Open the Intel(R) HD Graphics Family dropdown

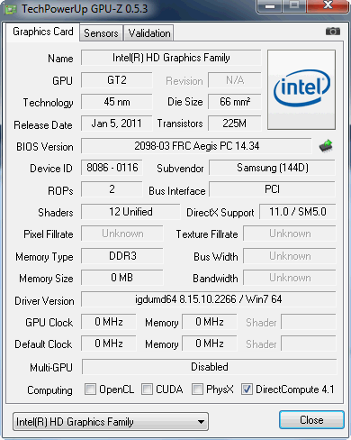tap(111, 422)
